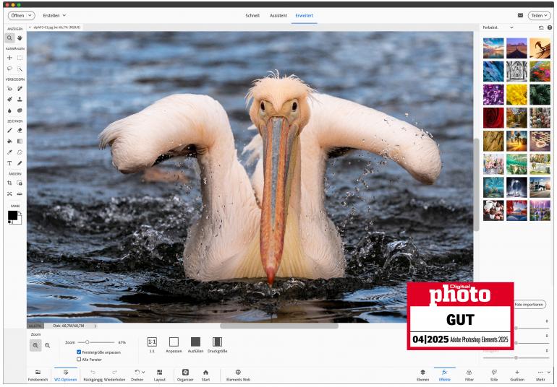Image resolution: width=557 pixels, height=387 pixels.
Task: Select the Move tool
Action: (x=9, y=58)
